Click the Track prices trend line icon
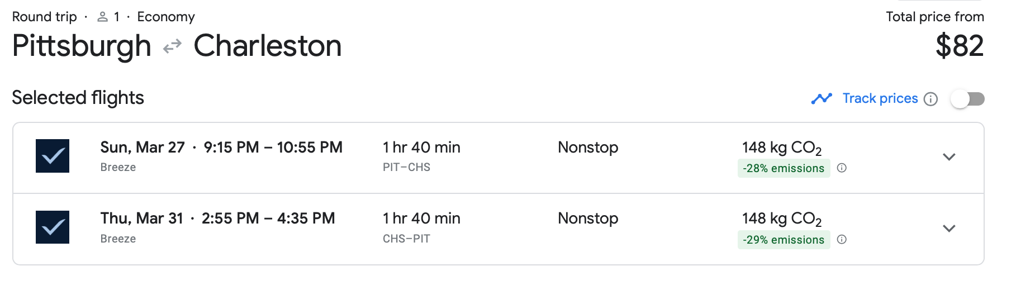The width and height of the screenshot is (1035, 285). (x=822, y=99)
